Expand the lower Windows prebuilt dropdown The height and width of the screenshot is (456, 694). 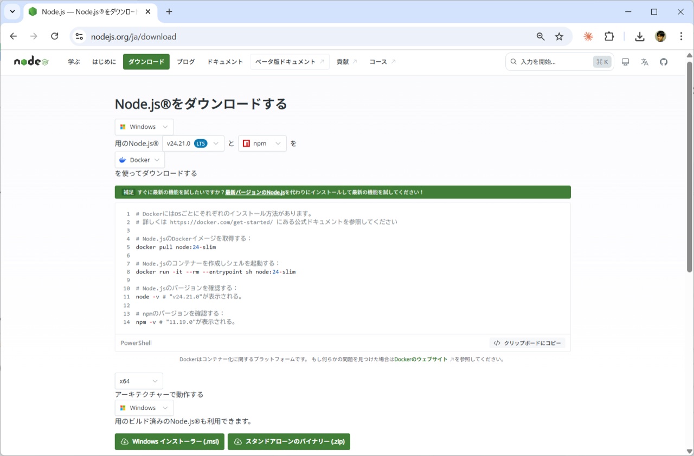point(144,408)
